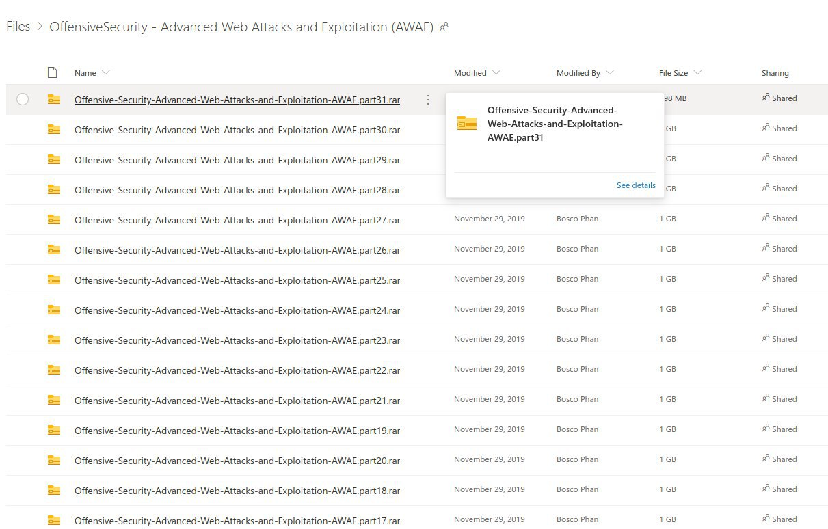Screen dimensions: 828x529
Task: Open the part30.rar file link
Action: pyautogui.click(x=237, y=130)
